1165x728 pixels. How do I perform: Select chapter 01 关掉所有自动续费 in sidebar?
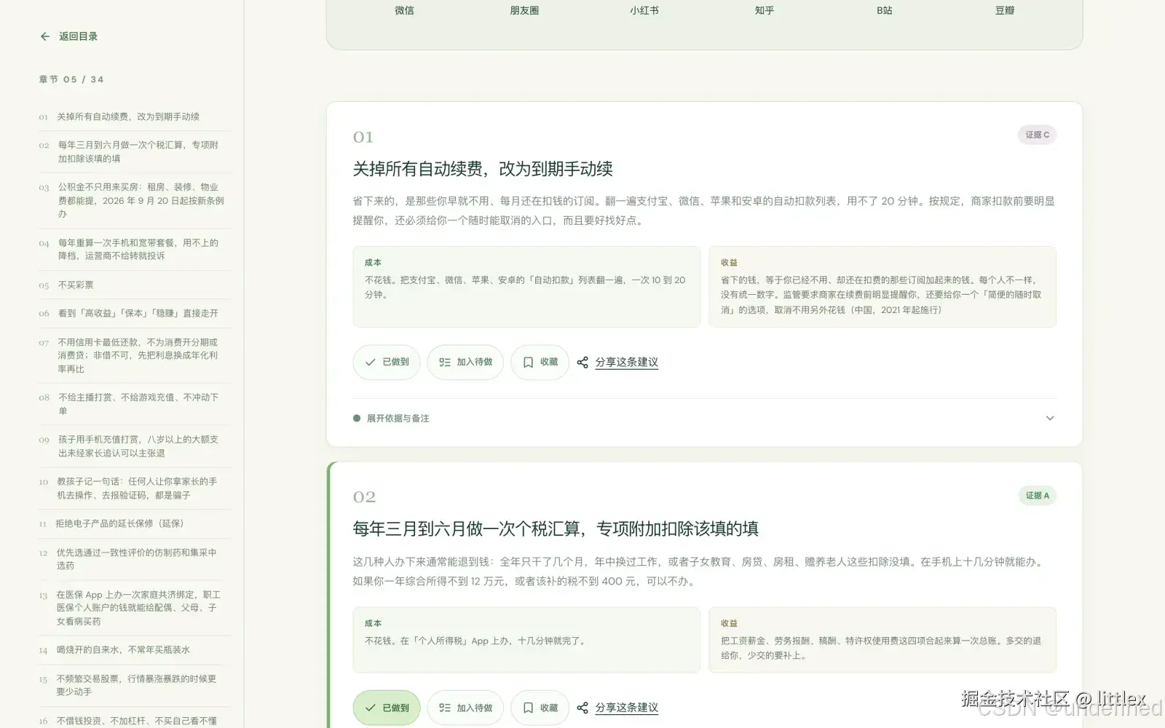[134, 116]
